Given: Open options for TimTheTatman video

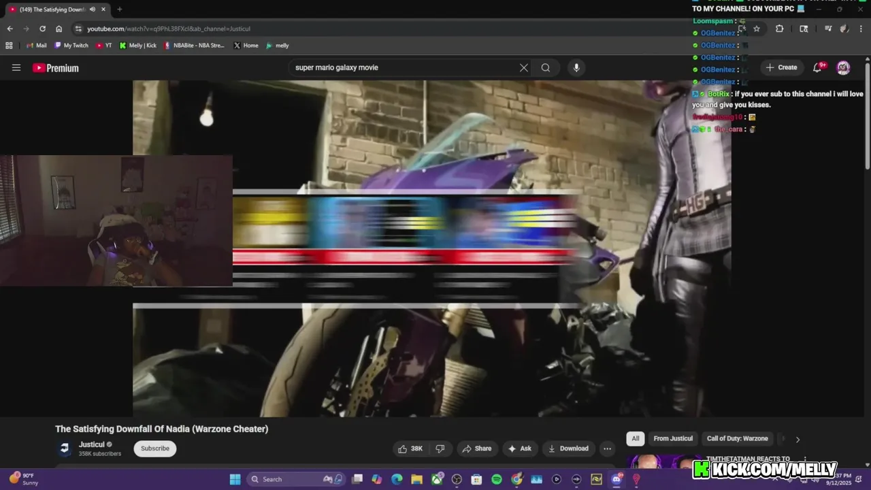Looking at the screenshot, I should (x=805, y=459).
